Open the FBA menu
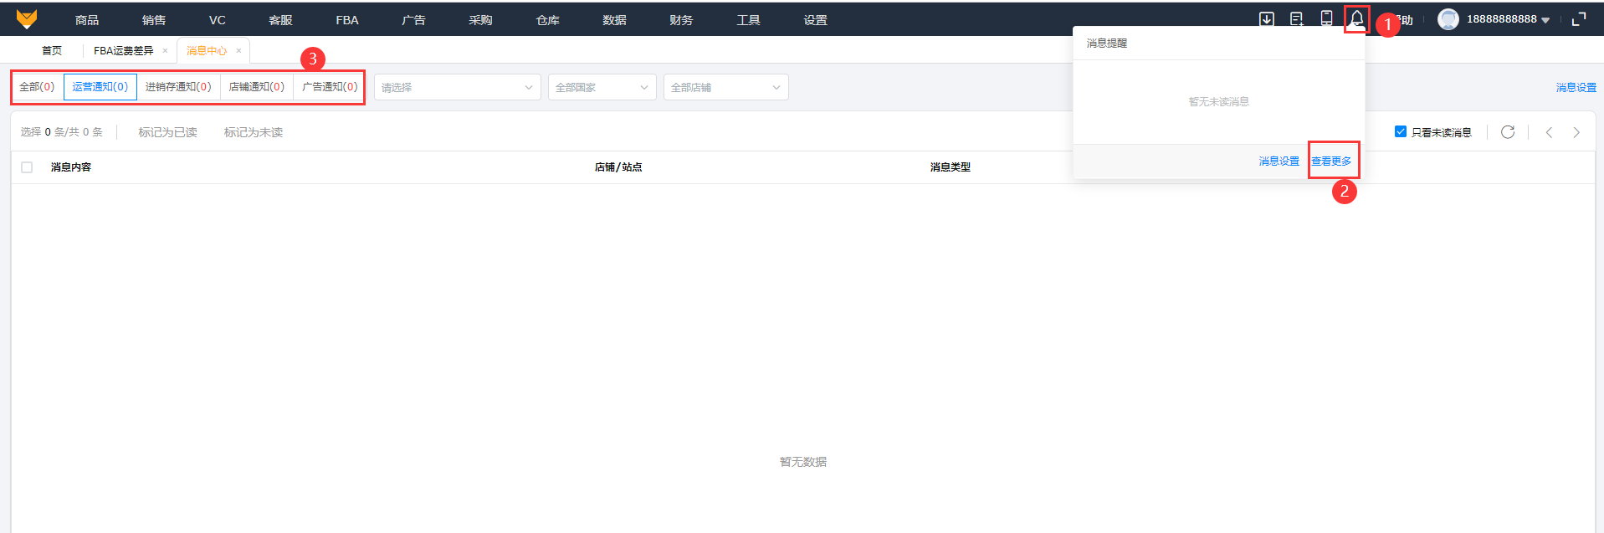The image size is (1604, 533). (347, 20)
